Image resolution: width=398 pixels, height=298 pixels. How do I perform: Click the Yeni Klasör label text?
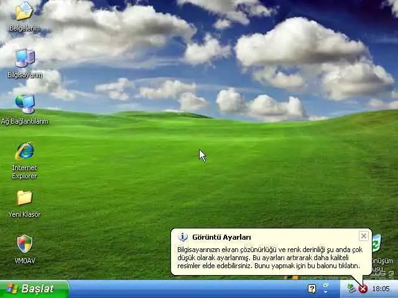pyautogui.click(x=24, y=214)
